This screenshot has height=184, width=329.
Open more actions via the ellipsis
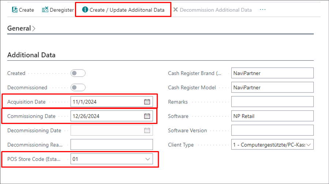262,10
